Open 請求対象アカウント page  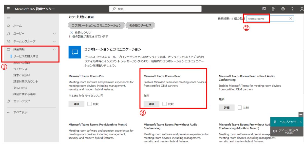coord(26,81)
